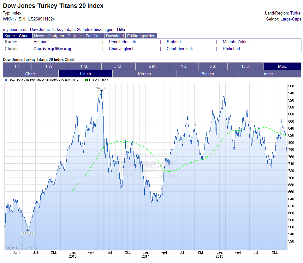This screenshot has width=303, height=263.
Task: Set chart range to 1 W.
Action: (49, 66)
